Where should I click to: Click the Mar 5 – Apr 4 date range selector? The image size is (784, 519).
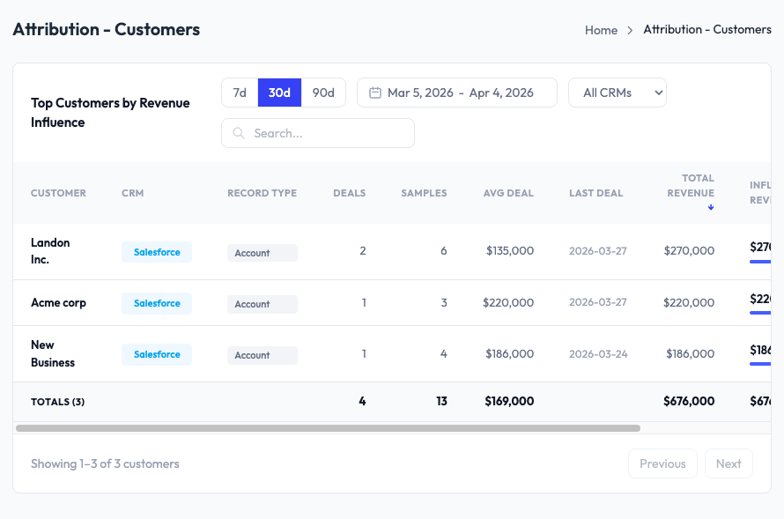[456, 92]
